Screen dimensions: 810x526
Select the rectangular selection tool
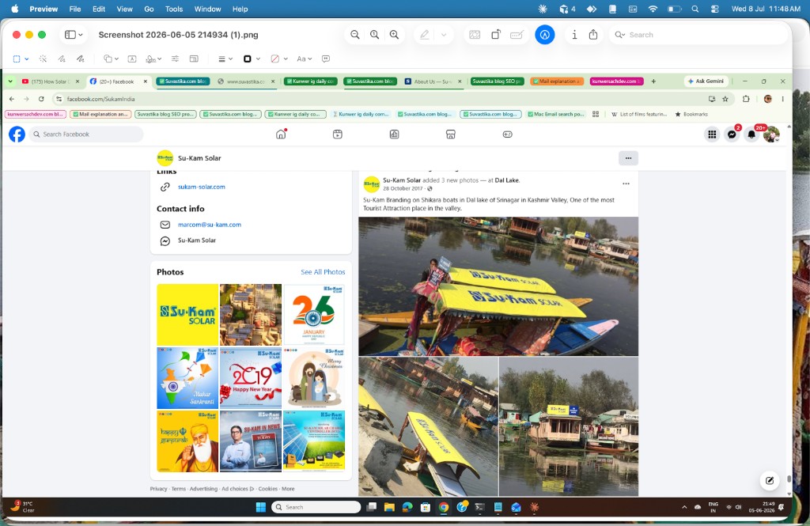pyautogui.click(x=17, y=59)
